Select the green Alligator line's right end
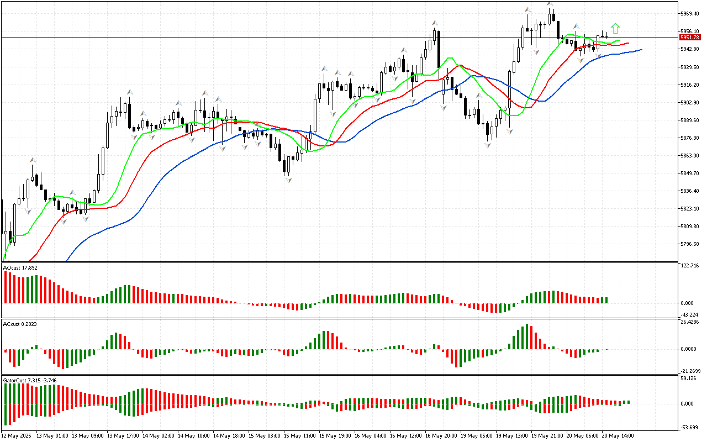Viewport: 707px width, 442px height. tap(620, 40)
